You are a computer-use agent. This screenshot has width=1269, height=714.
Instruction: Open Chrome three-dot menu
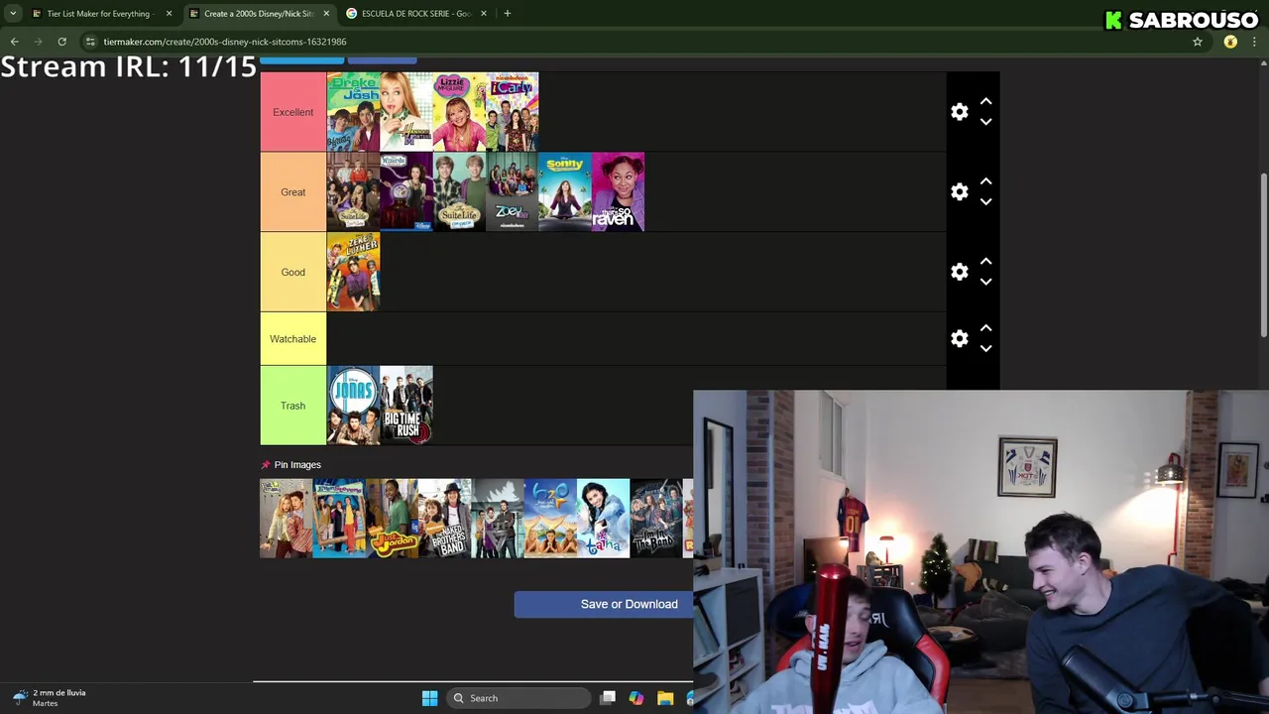click(1254, 42)
